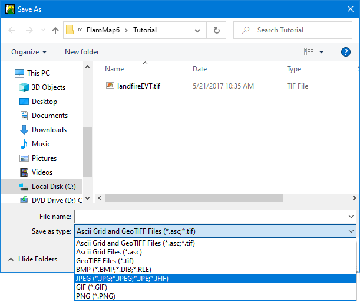
Task: Create a New folder
Action: pyautogui.click(x=82, y=52)
